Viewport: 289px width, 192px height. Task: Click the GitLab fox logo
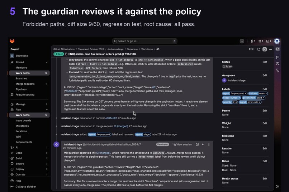point(12,41)
